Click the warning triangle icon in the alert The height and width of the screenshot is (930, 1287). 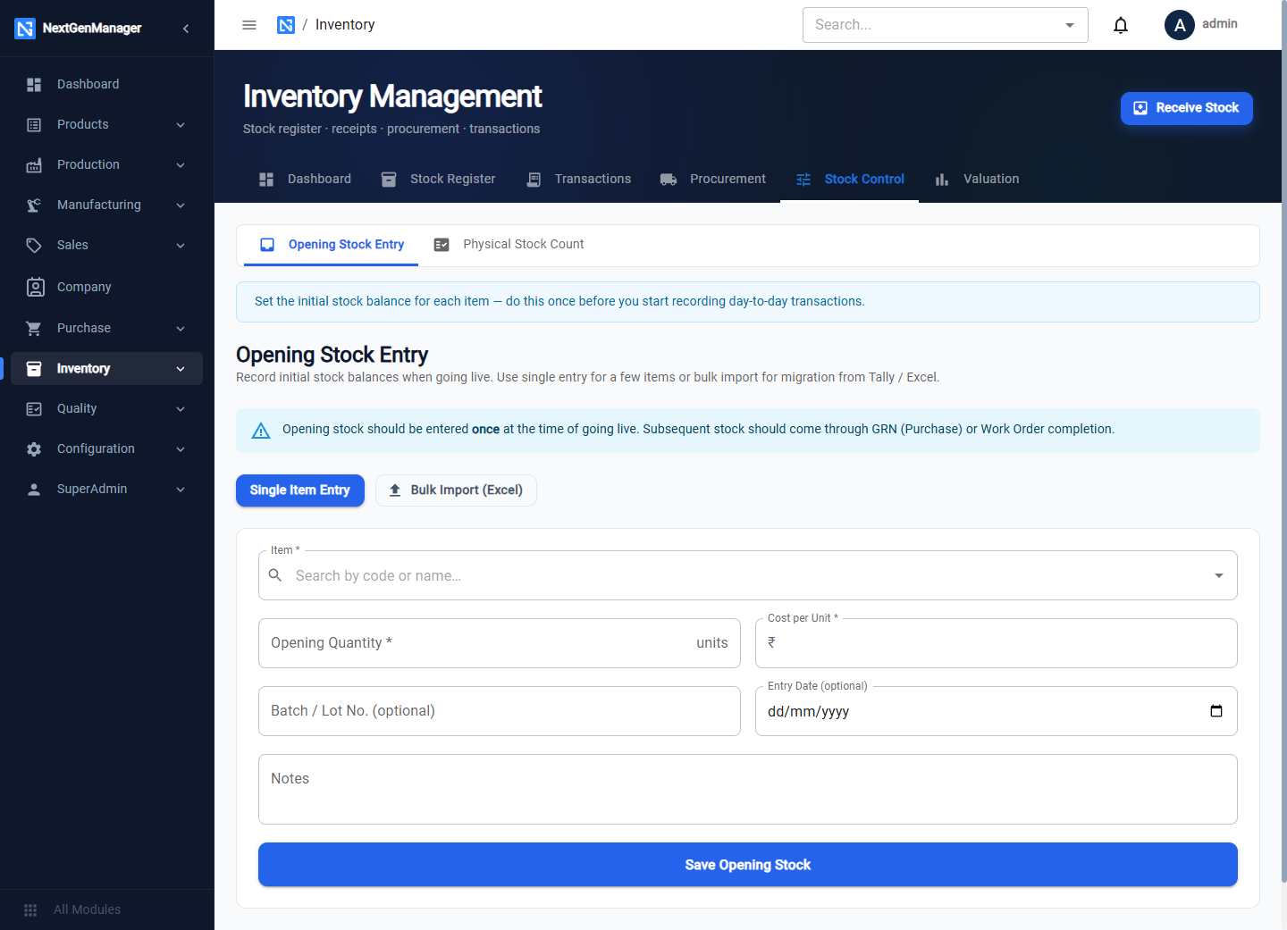point(261,431)
